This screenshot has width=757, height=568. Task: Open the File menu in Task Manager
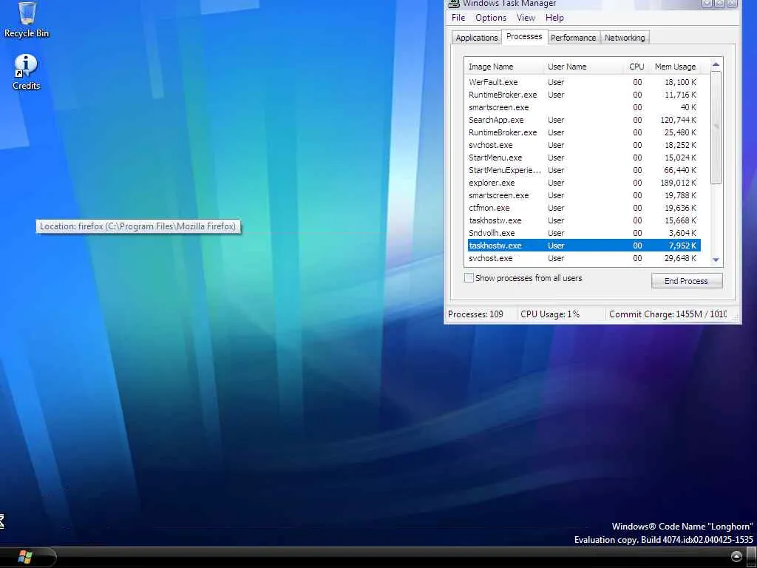click(458, 18)
